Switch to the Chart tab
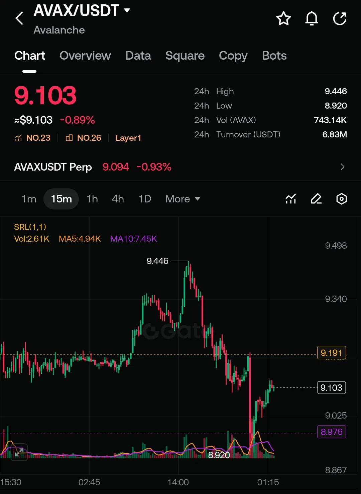This screenshot has width=361, height=494. [30, 56]
